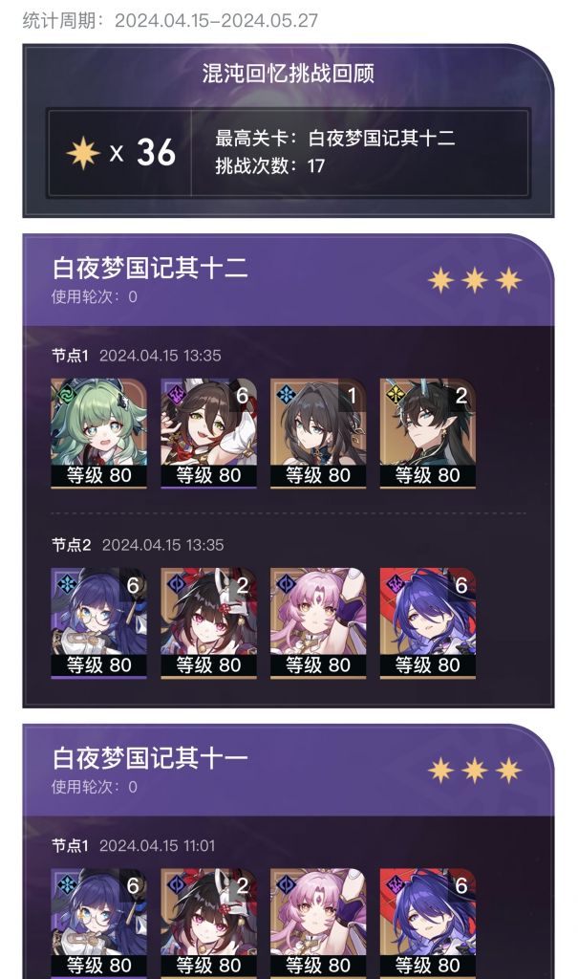Click the three-star rating of 白夜梦国记其十一
Image resolution: width=578 pixels, height=979 pixels.
[x=475, y=771]
